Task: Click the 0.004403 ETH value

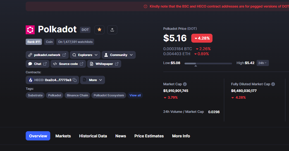Action: tap(176, 54)
